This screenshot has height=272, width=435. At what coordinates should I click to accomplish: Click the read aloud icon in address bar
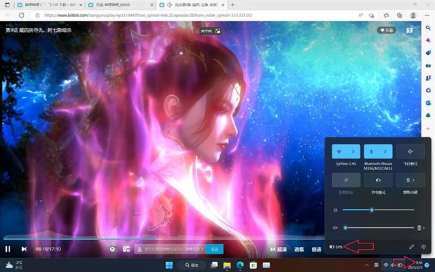(x=360, y=15)
